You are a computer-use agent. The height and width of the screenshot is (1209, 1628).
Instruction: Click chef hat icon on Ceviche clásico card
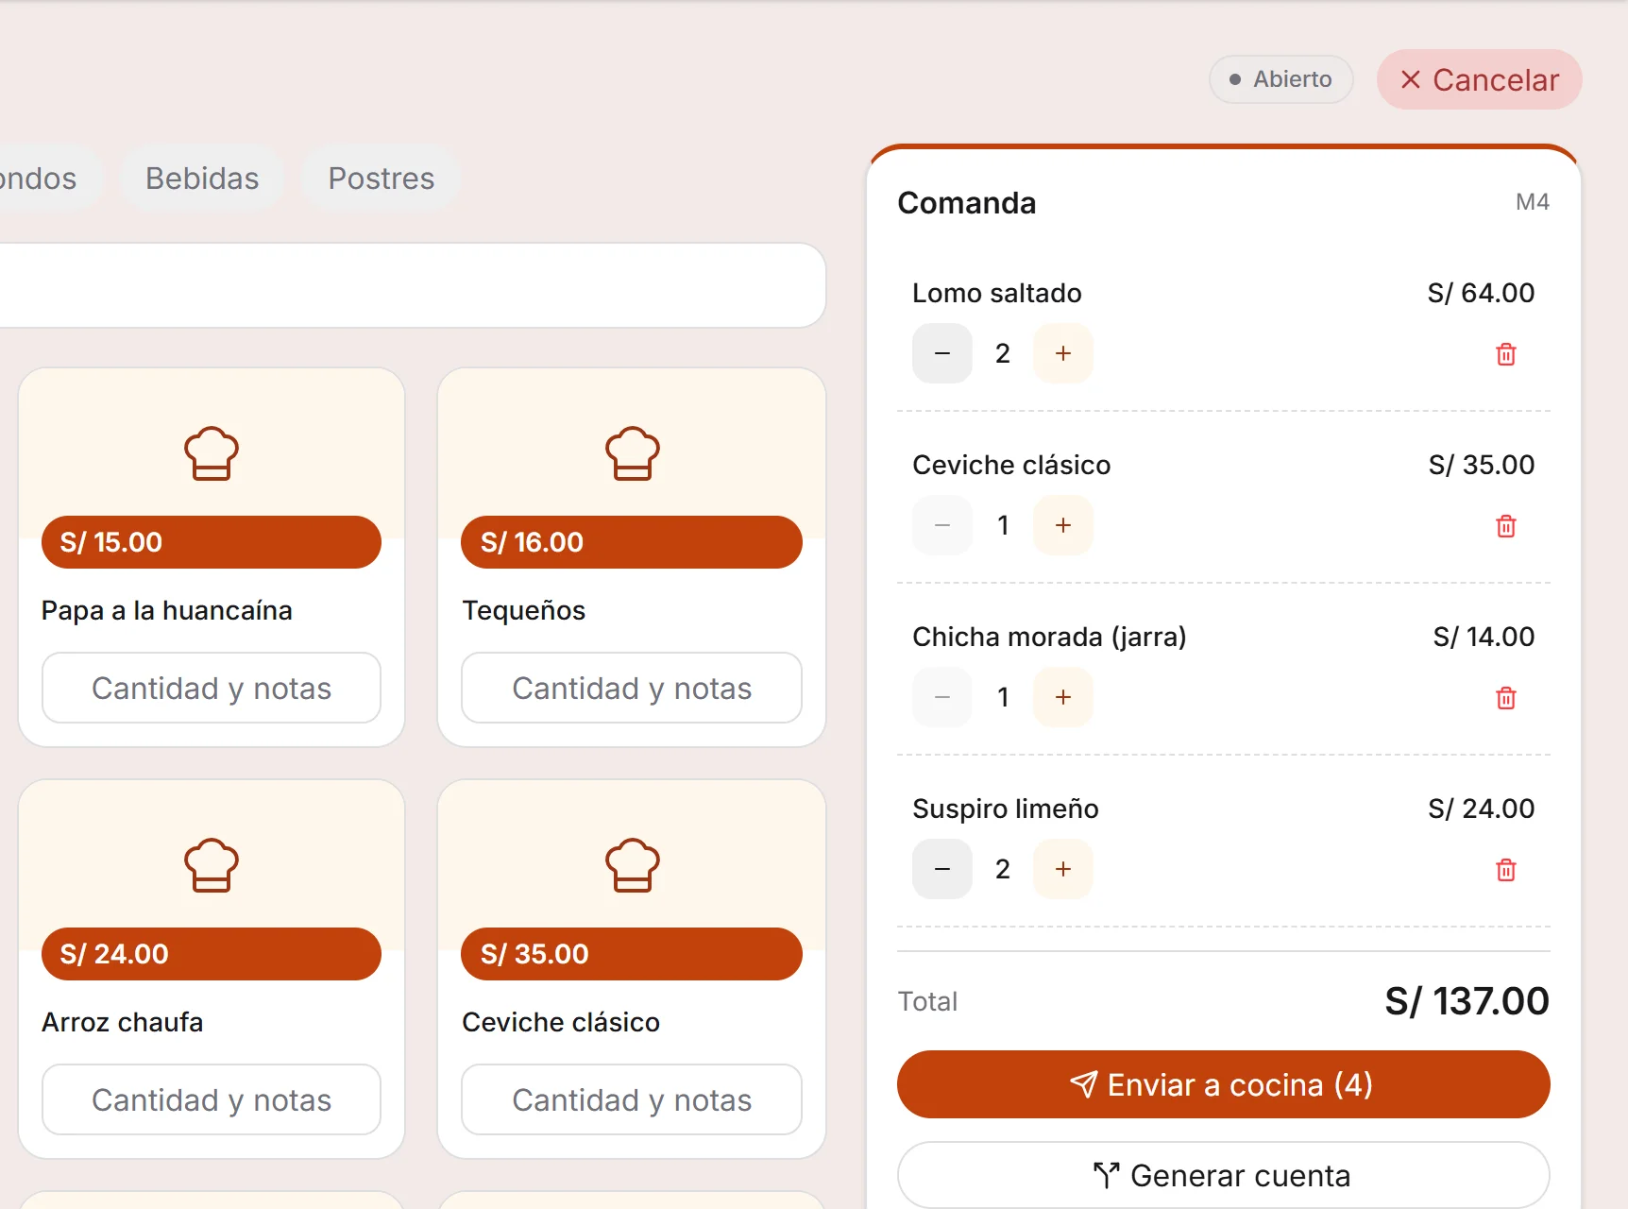point(633,865)
